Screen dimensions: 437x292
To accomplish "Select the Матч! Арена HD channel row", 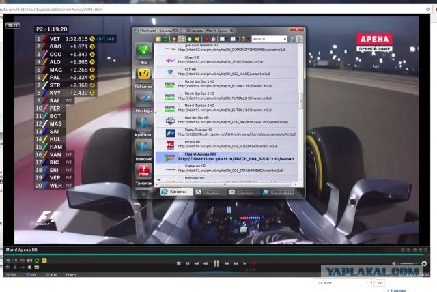I will pyautogui.click(x=227, y=156).
